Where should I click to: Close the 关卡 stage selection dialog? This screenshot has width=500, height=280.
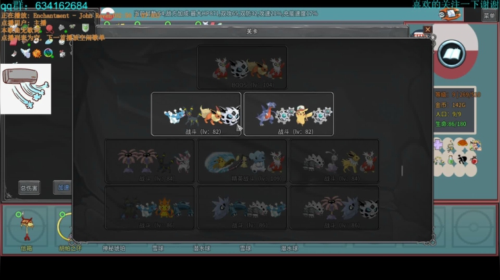pyautogui.click(x=428, y=30)
